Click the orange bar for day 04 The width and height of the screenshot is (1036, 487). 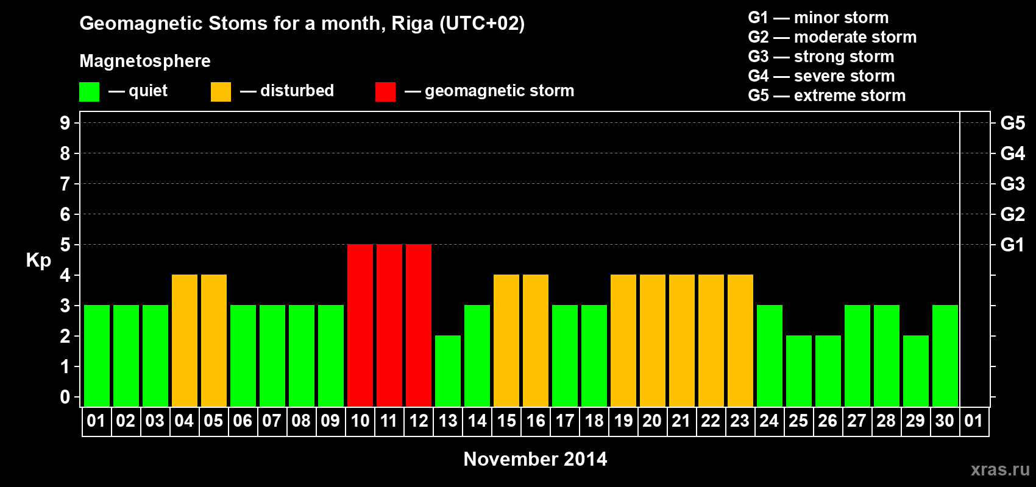(185, 340)
